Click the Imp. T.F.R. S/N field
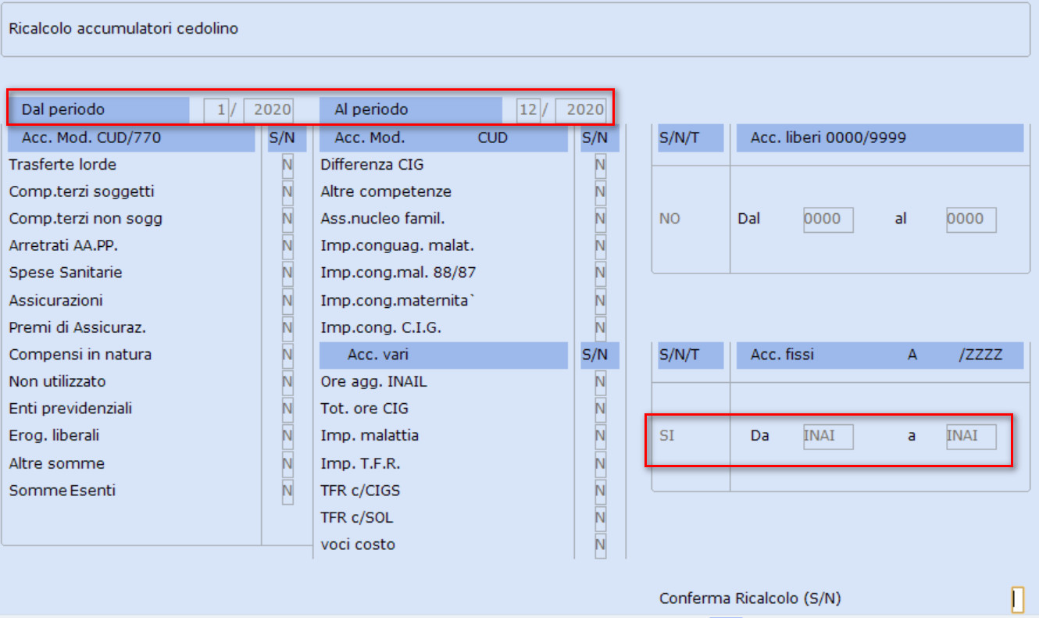This screenshot has width=1039, height=618. (x=600, y=463)
